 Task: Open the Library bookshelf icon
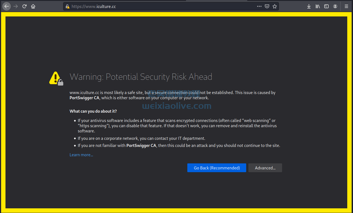(318, 6)
